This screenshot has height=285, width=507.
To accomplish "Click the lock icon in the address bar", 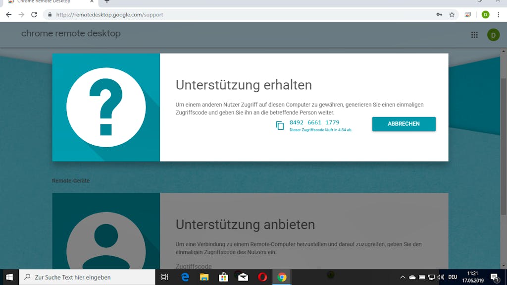I will (50, 14).
